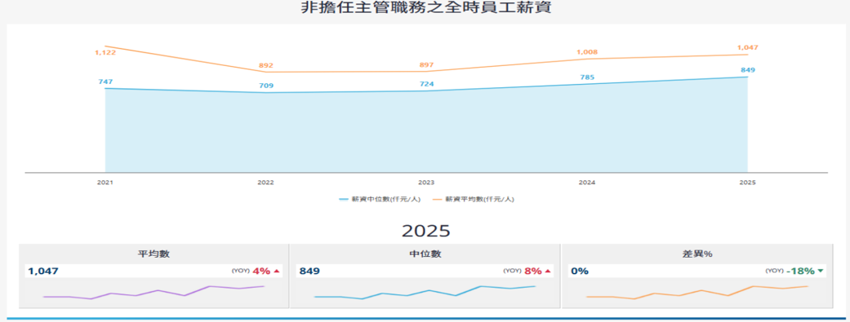Select the blue 849 chart data label
This screenshot has height=322, width=850.
click(x=748, y=70)
